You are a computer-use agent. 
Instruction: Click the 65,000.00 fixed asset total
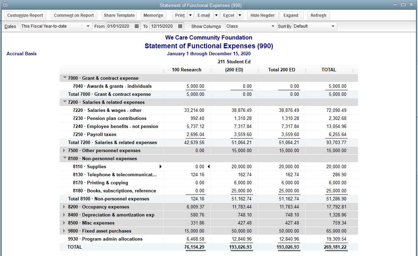pyautogui.click(x=336, y=231)
